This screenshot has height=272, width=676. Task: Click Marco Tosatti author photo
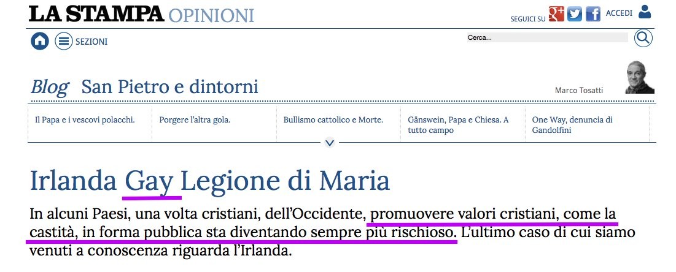pos(640,78)
